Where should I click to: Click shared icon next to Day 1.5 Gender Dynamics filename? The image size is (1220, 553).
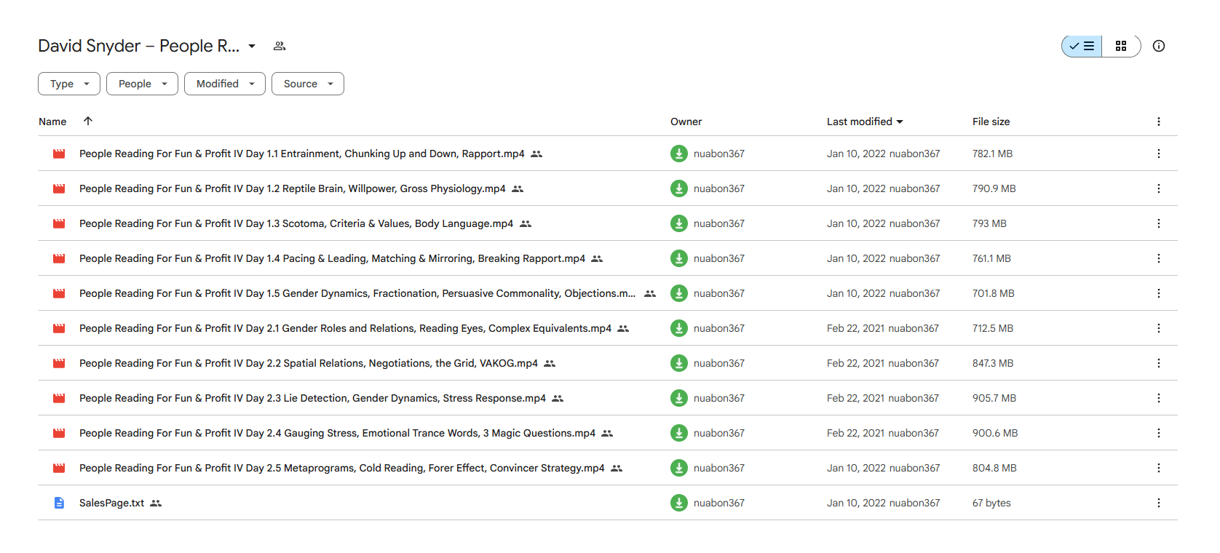point(650,293)
